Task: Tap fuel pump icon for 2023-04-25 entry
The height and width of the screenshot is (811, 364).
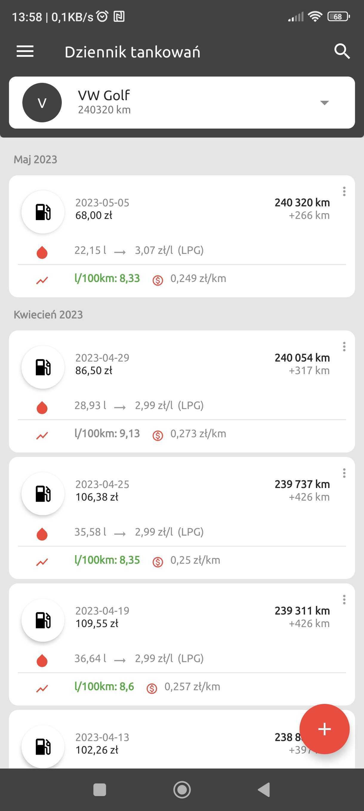Action: click(43, 494)
